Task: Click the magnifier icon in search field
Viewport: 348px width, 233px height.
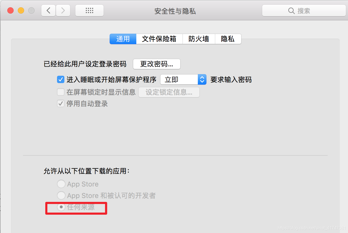Action: tap(291, 11)
